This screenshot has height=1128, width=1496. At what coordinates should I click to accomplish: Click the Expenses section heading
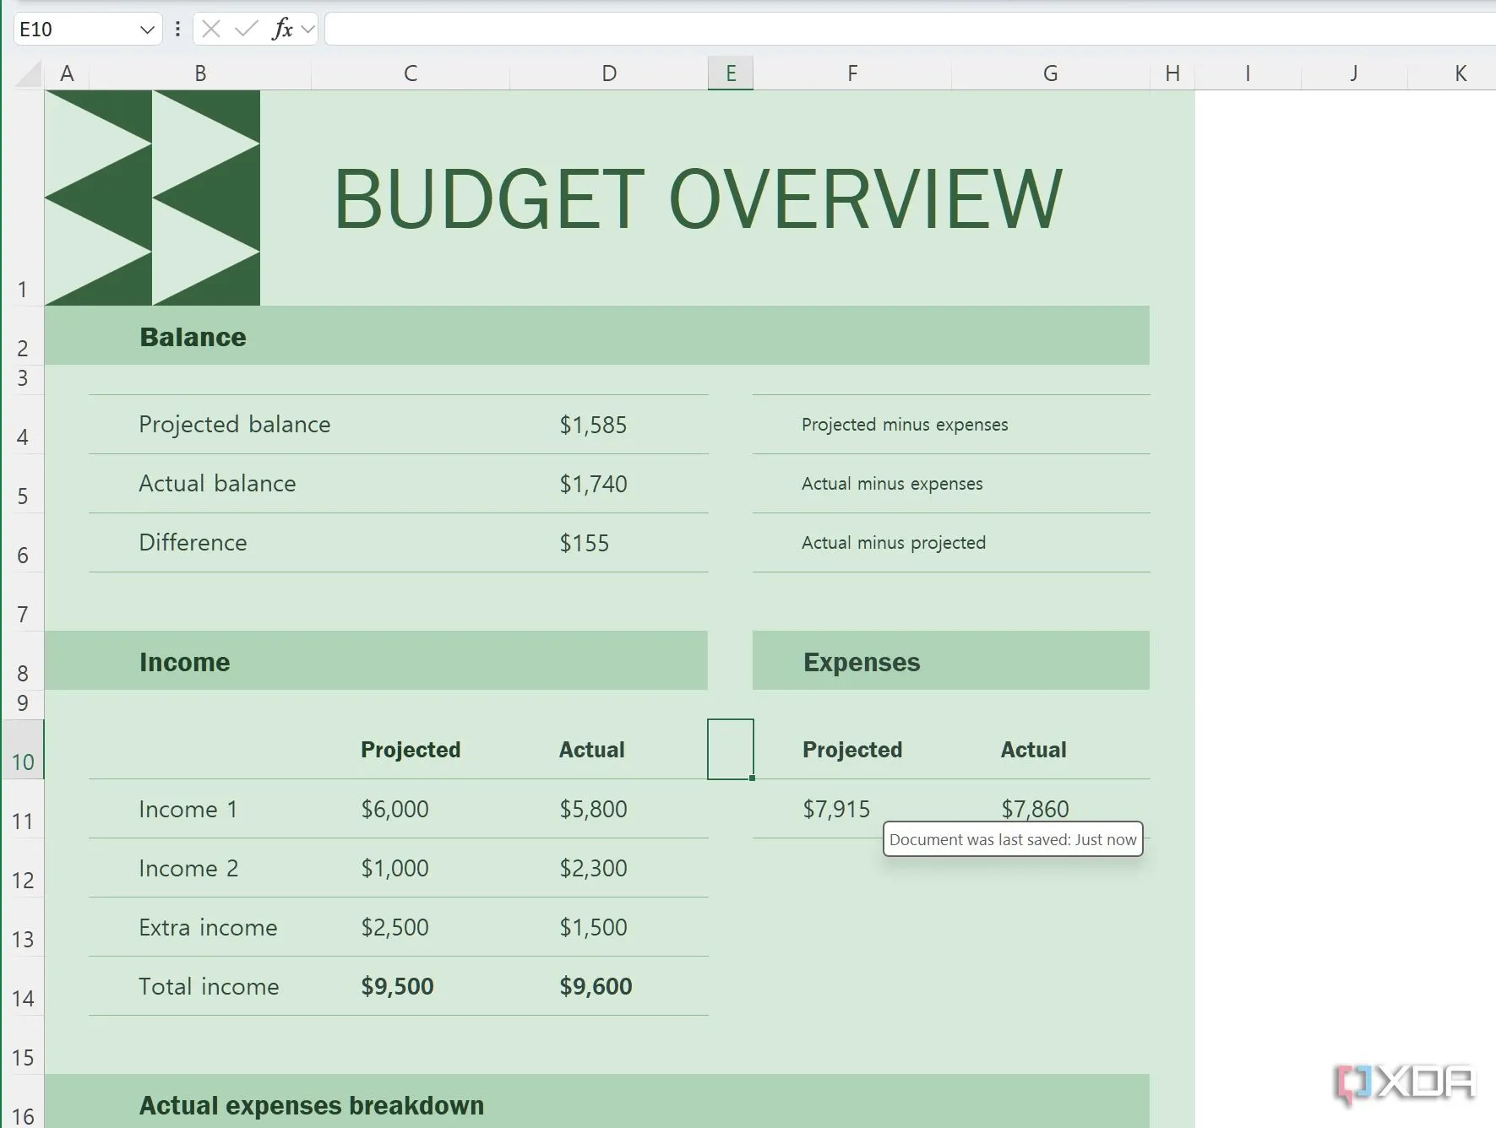[862, 662]
